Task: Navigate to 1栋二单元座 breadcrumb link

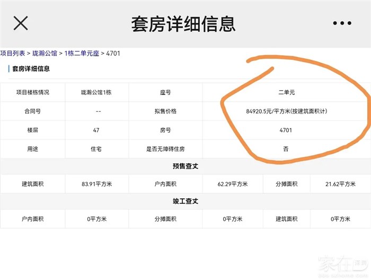Action: point(81,53)
